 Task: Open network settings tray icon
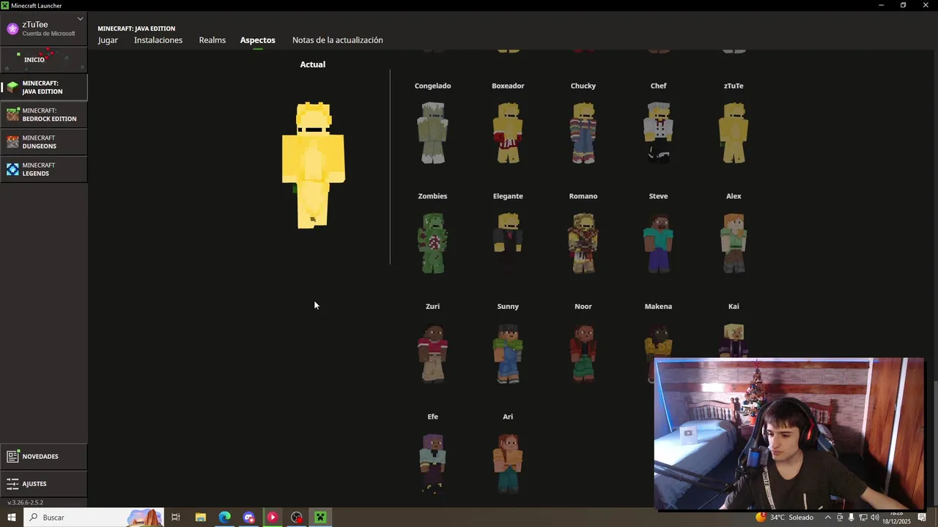863,517
